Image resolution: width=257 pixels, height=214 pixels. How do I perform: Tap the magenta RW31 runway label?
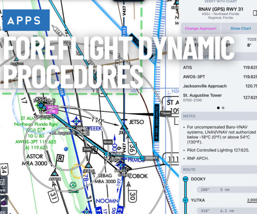tap(52, 109)
